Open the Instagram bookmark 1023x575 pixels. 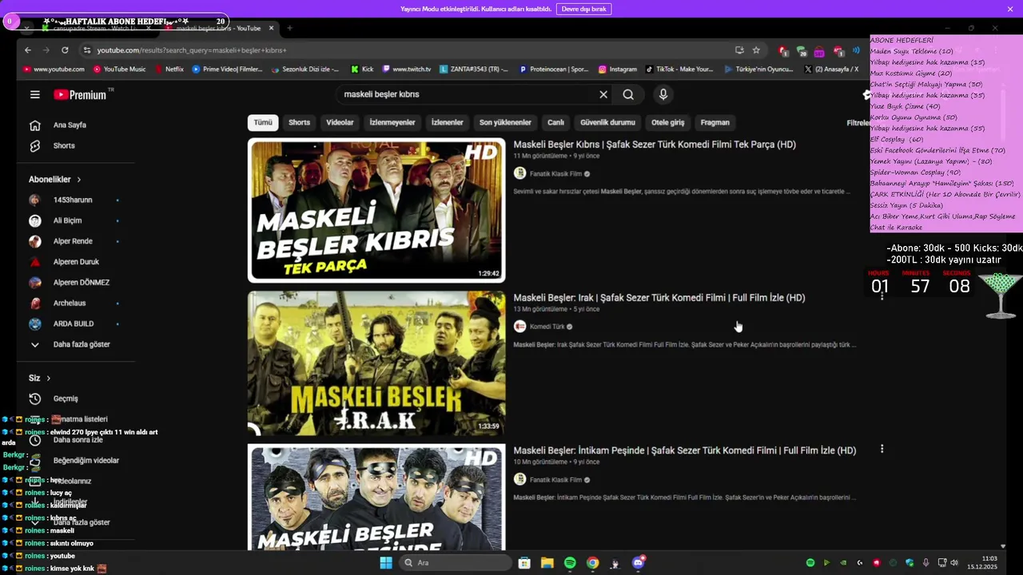(617, 69)
